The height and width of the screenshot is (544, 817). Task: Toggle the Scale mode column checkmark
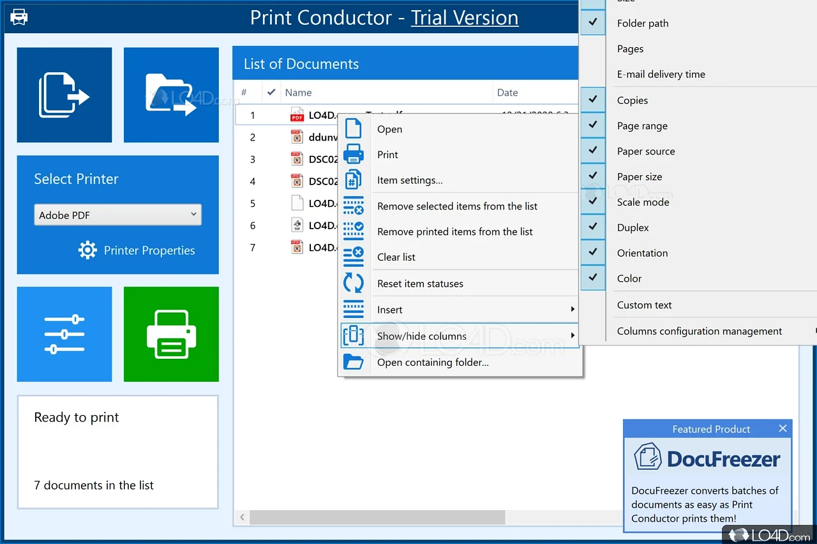[593, 201]
